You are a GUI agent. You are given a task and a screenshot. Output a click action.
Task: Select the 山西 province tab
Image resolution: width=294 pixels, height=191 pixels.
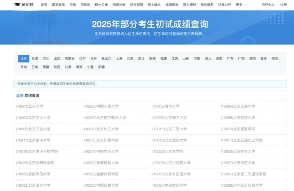tap(57, 59)
